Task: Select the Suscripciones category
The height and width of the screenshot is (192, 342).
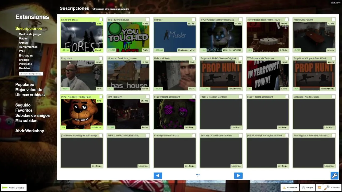Action: [29, 29]
